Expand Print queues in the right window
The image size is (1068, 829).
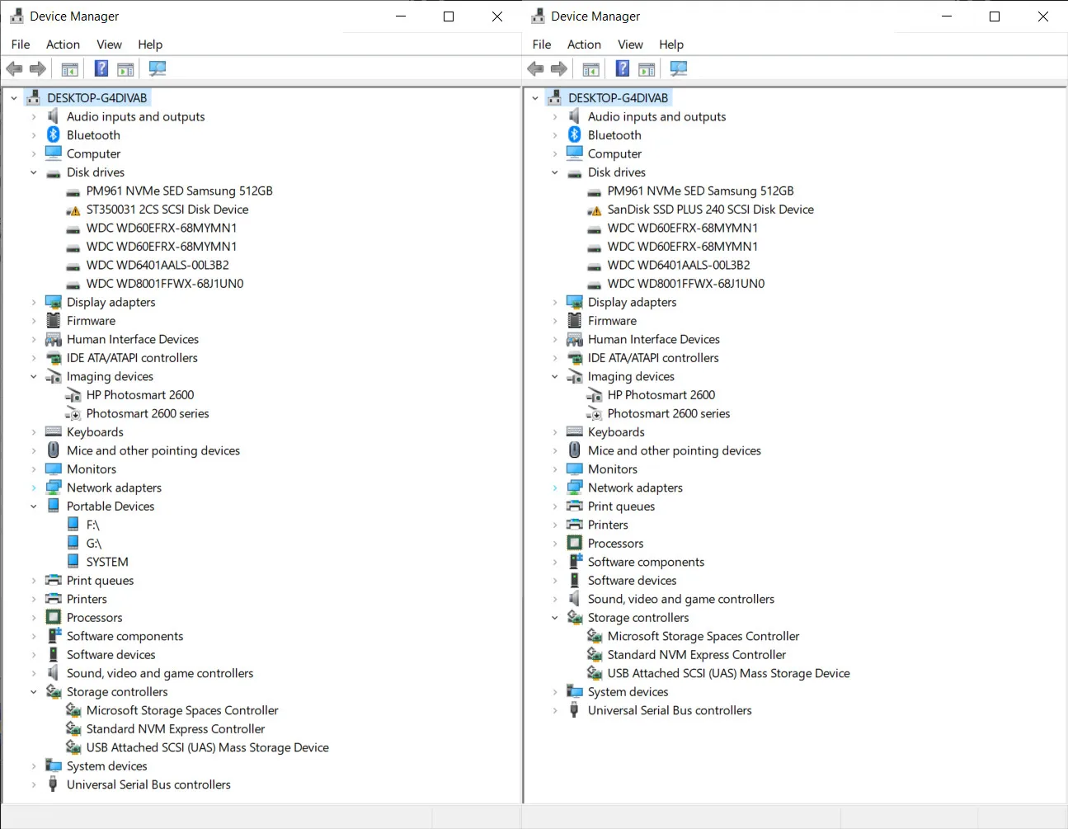[555, 506]
